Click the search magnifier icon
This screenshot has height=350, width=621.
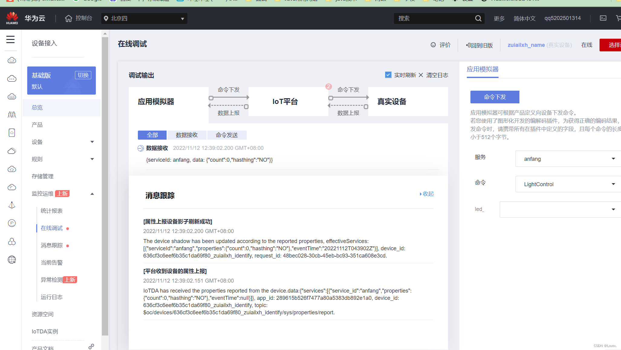(x=478, y=18)
